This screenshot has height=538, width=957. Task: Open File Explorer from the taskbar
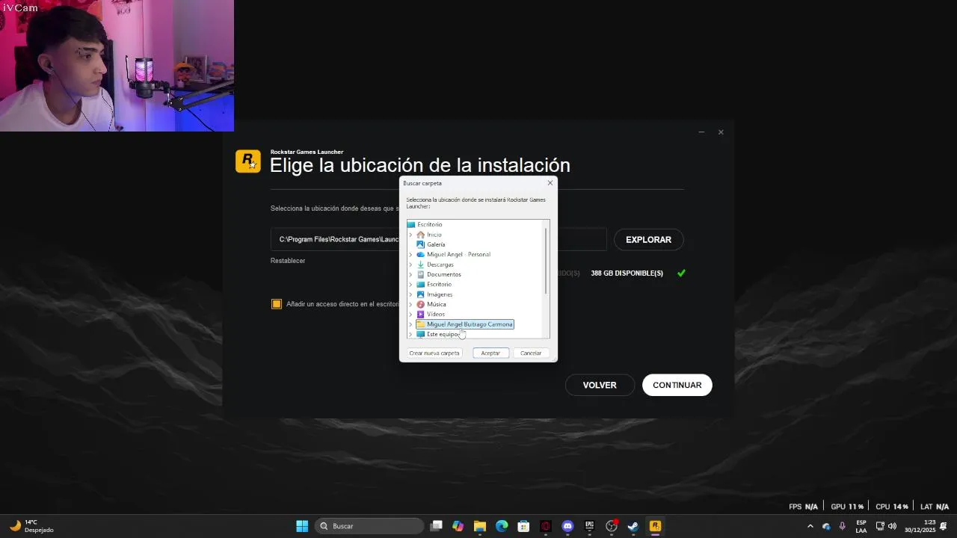click(x=480, y=526)
